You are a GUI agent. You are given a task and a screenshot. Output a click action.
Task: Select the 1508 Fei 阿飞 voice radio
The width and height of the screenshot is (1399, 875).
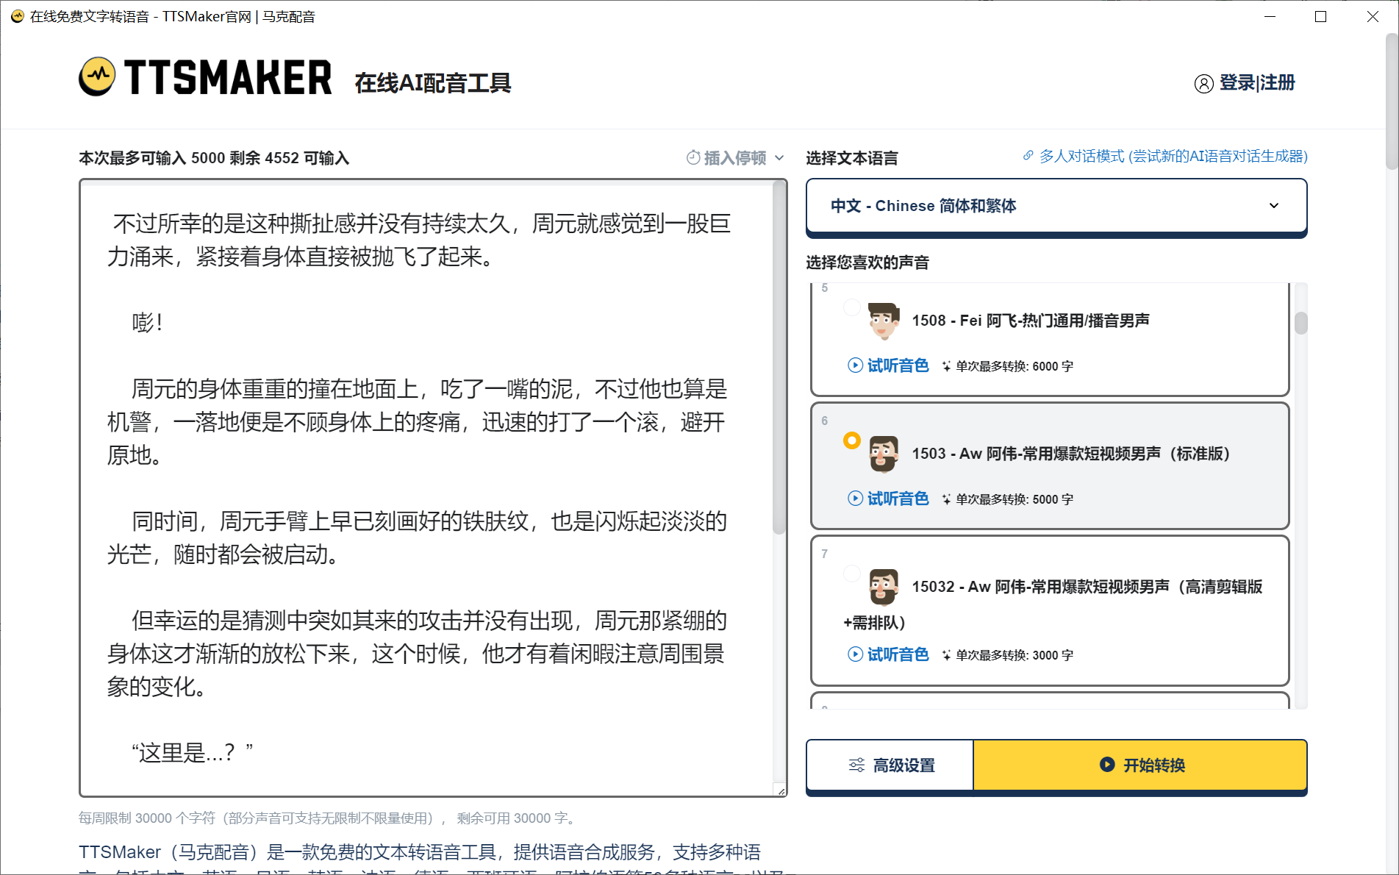point(851,307)
